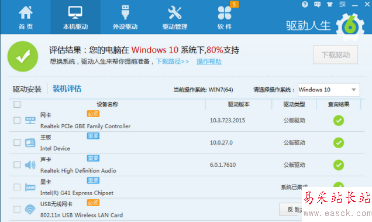This screenshot has height=222, width=372.
Task: Click the 下载驱动 button
Action: click(x=336, y=55)
